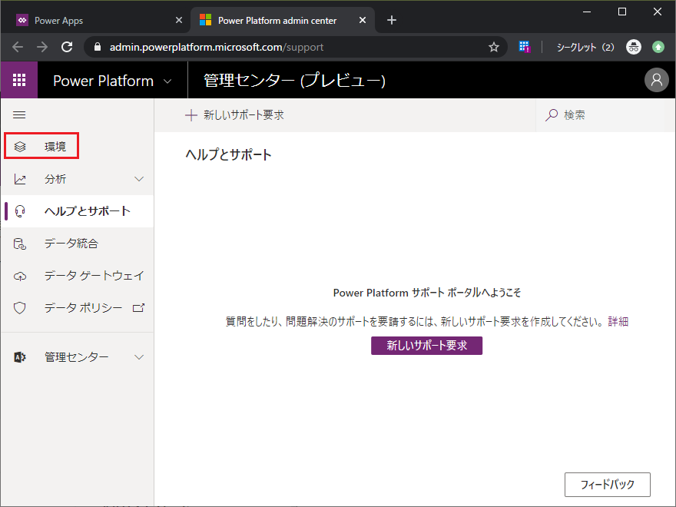Click the ヘルプとサポート headset icon
Screen dimensions: 676x507
tap(20, 211)
